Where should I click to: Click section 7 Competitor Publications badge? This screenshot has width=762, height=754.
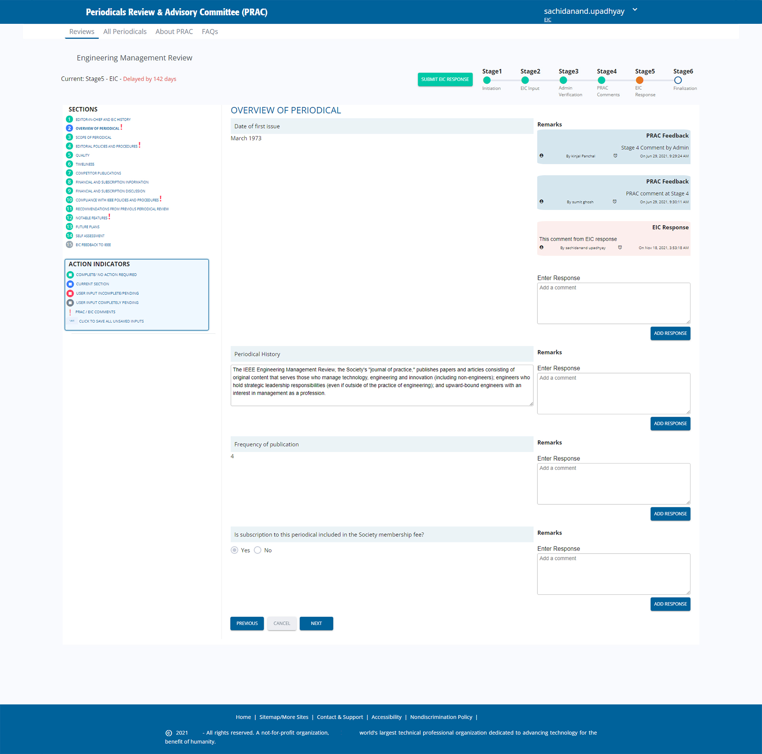point(69,173)
